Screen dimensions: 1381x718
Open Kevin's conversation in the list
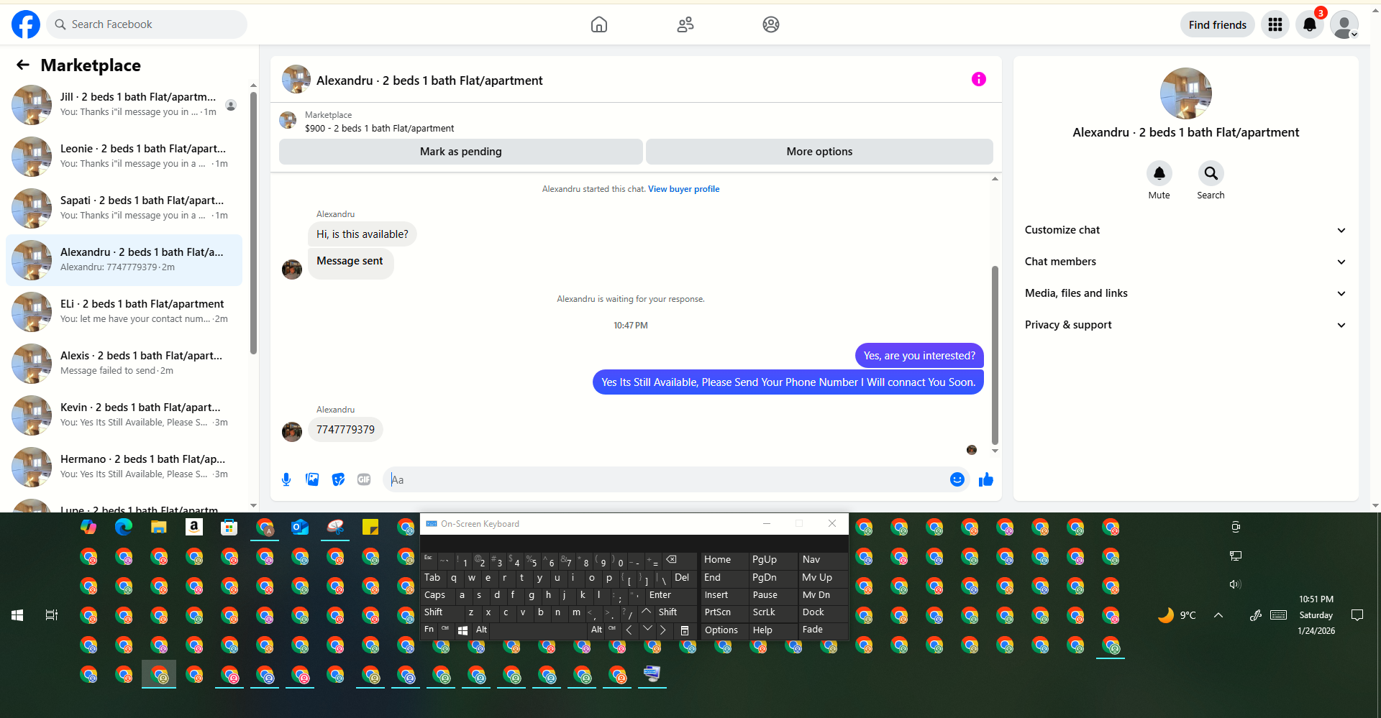pos(124,415)
